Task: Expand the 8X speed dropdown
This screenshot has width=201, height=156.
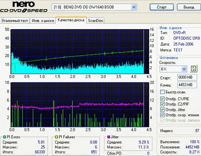Action: 184,69
